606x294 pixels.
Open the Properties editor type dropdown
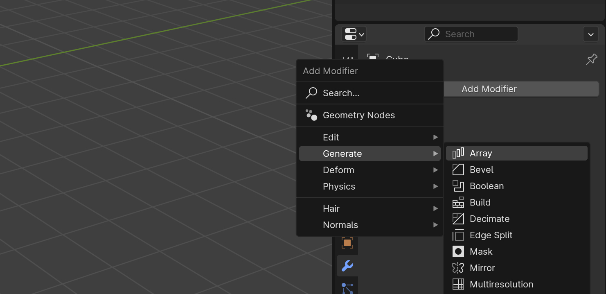354,34
